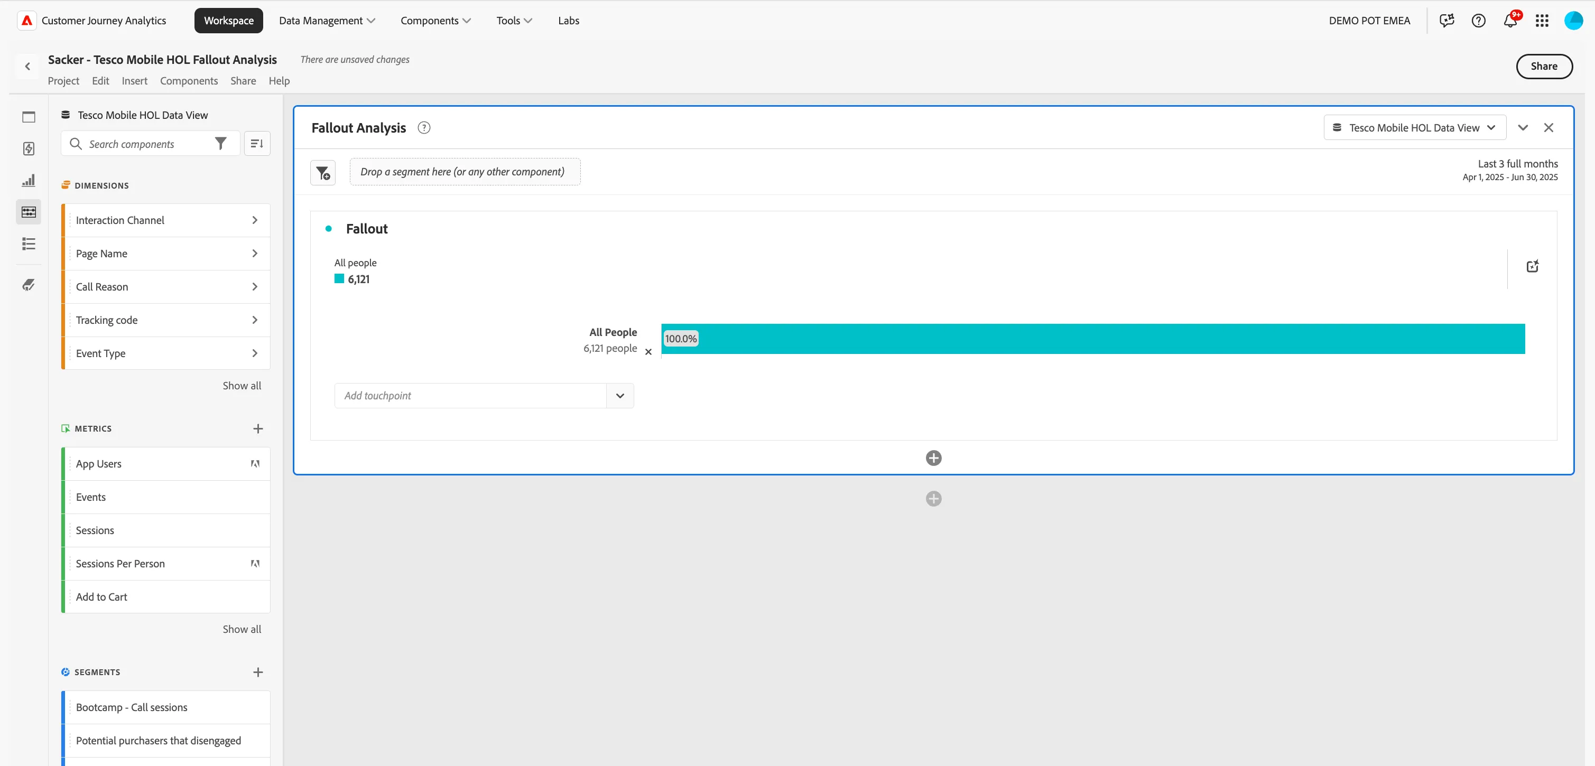
Task: Open the Tools dropdown menu
Action: [x=514, y=21]
